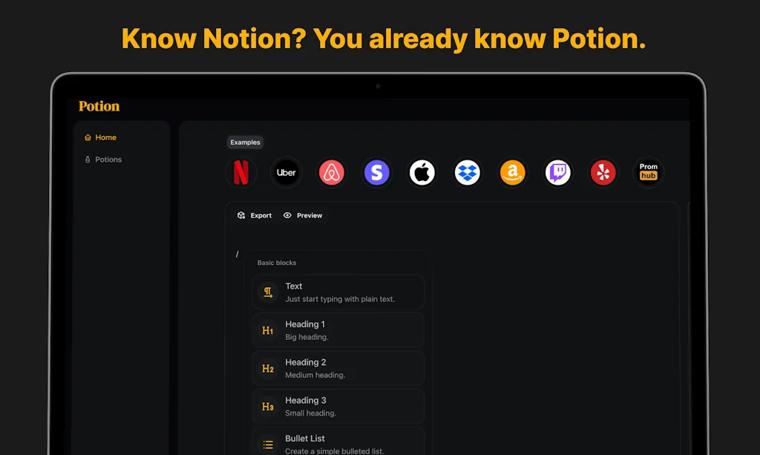Click the globe icon on the Export button
Image resolution: width=760 pixels, height=455 pixels.
click(x=241, y=215)
